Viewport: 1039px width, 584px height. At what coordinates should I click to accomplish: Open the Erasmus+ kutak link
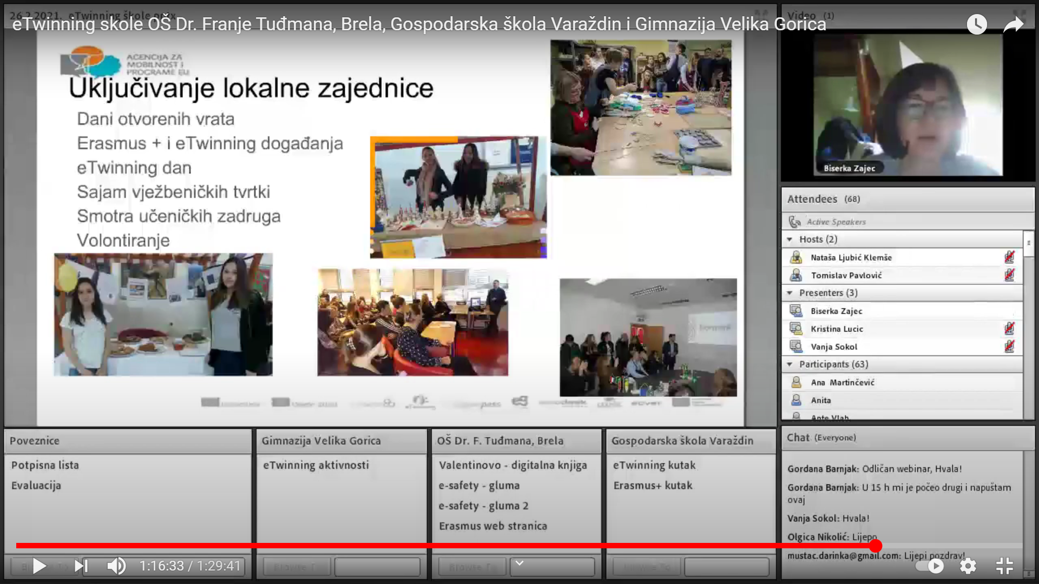[x=653, y=486]
